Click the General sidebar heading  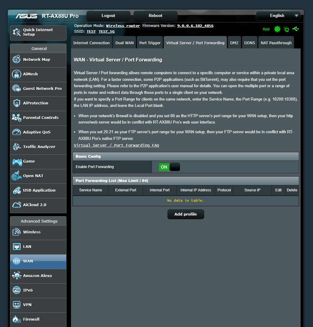pyautogui.click(x=39, y=48)
